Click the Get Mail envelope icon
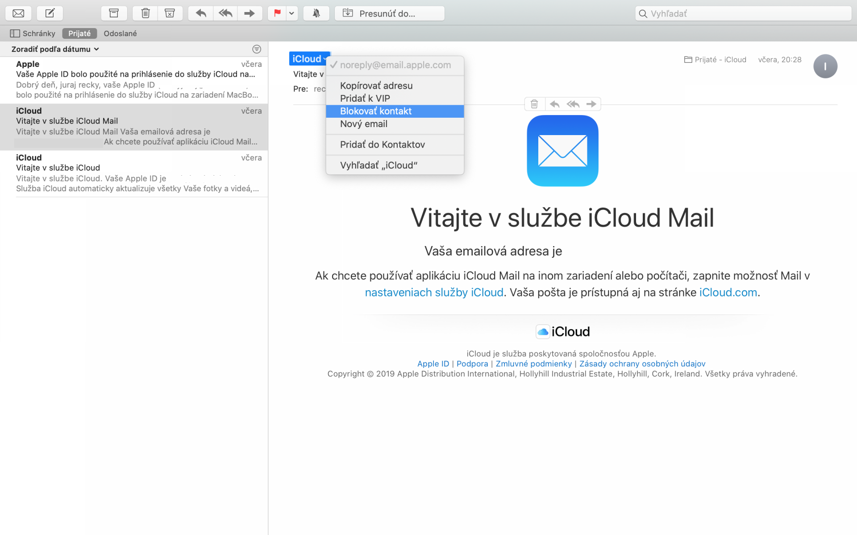857x535 pixels. (x=18, y=13)
